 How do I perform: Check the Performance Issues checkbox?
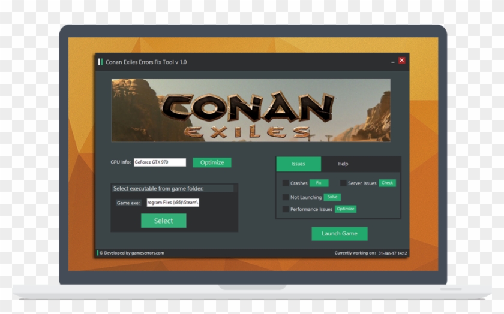tap(285, 209)
